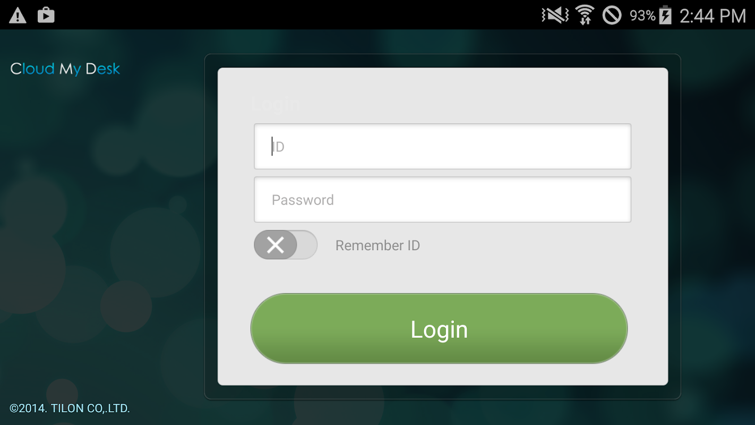Viewport: 755px width, 425px height.
Task: Open the briefcase Play Store notification icon
Action: click(x=46, y=15)
